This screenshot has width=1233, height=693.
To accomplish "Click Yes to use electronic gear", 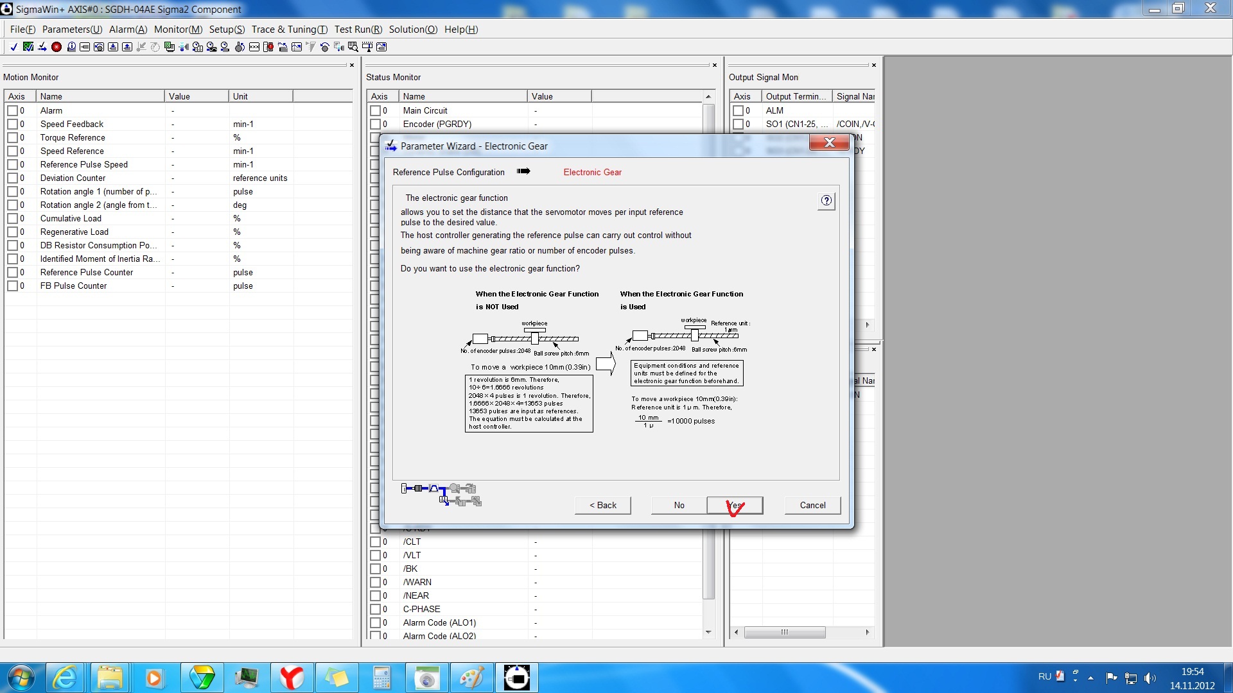I will click(735, 506).
